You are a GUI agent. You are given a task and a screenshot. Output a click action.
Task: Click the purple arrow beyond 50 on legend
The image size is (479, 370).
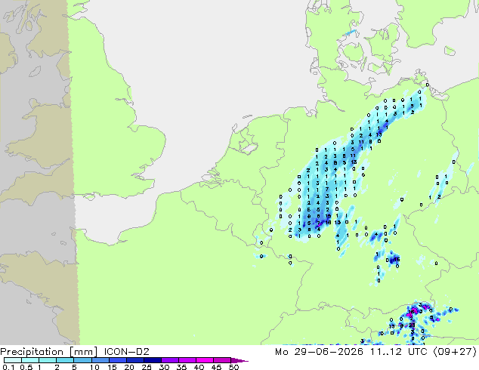239,360
